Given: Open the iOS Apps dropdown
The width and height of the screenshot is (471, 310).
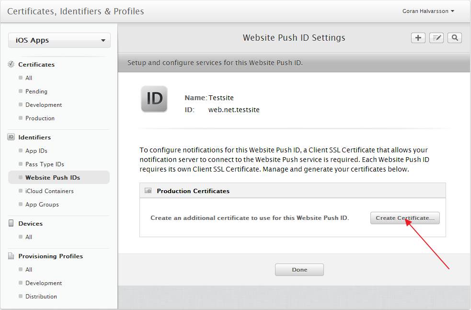Looking at the screenshot, I should [x=59, y=40].
